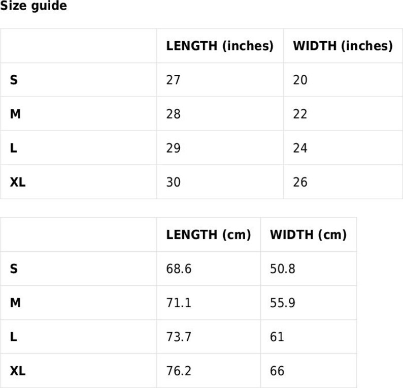Select the LENGTH (cm) column header

(209, 234)
